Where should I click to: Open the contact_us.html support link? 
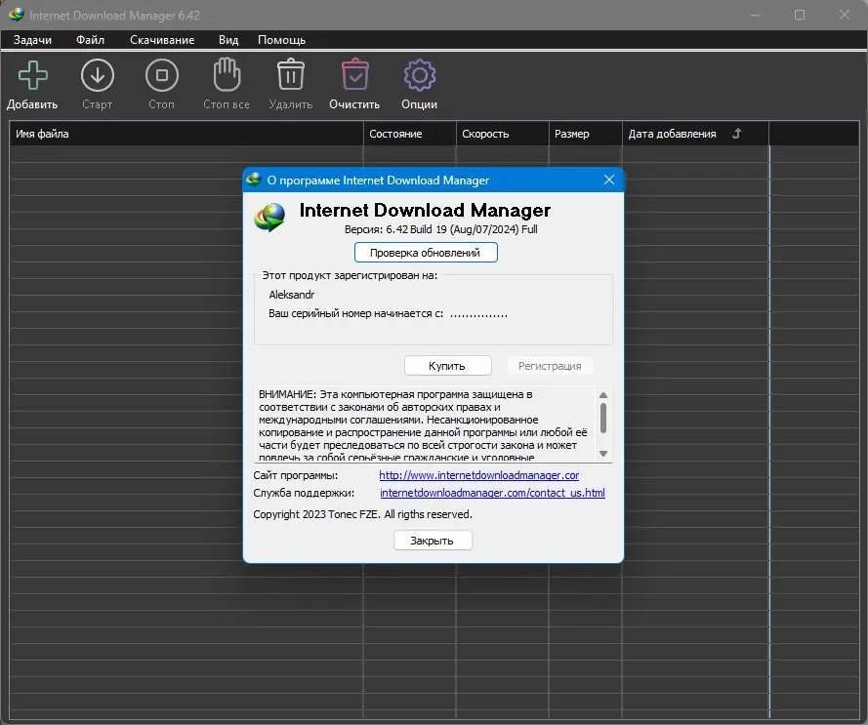tap(492, 493)
